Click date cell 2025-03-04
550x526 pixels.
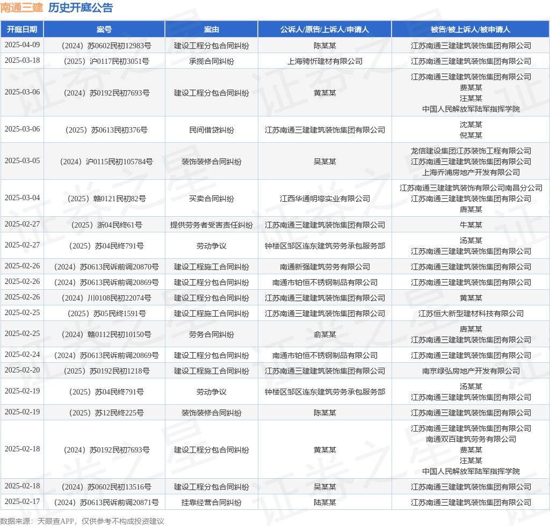22,198
